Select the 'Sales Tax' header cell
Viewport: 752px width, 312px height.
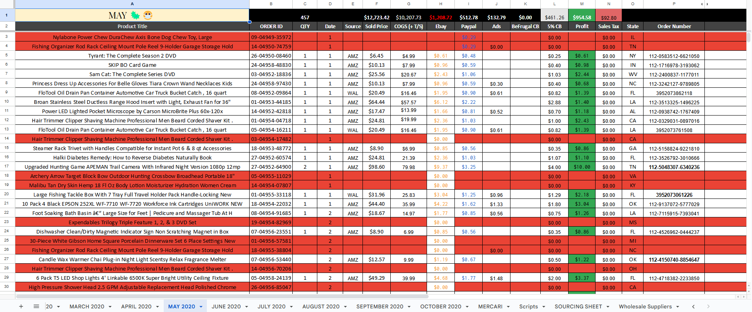[608, 26]
